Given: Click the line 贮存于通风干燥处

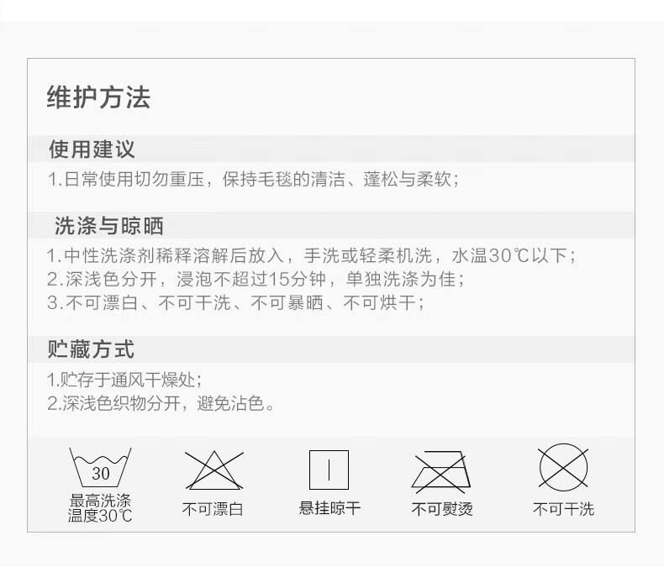Looking at the screenshot, I should click(124, 380).
